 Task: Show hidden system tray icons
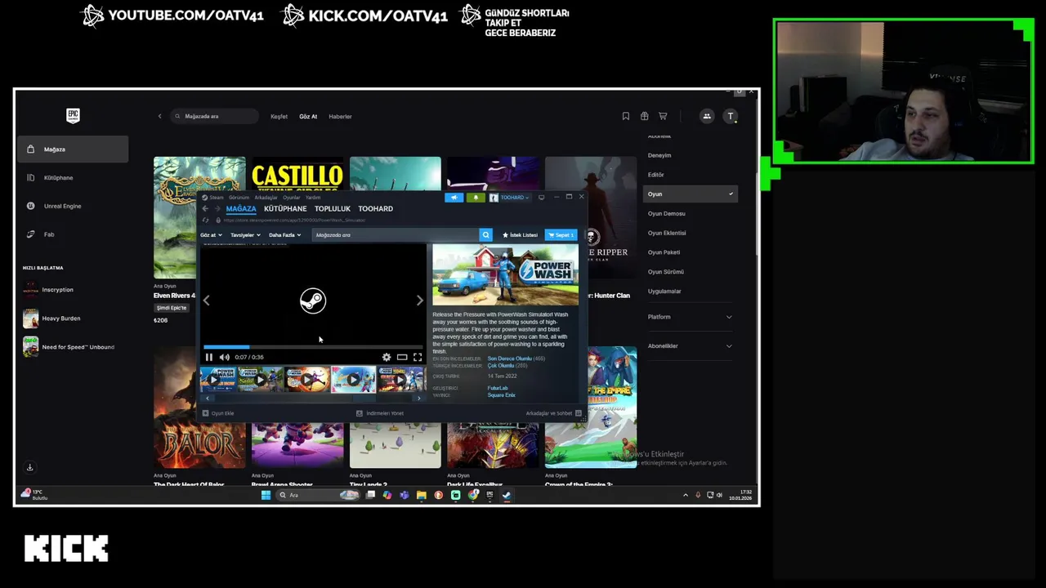point(686,495)
